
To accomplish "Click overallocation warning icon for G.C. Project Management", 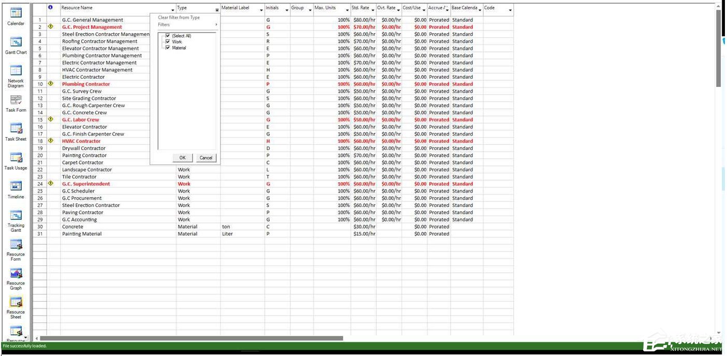I will click(50, 27).
